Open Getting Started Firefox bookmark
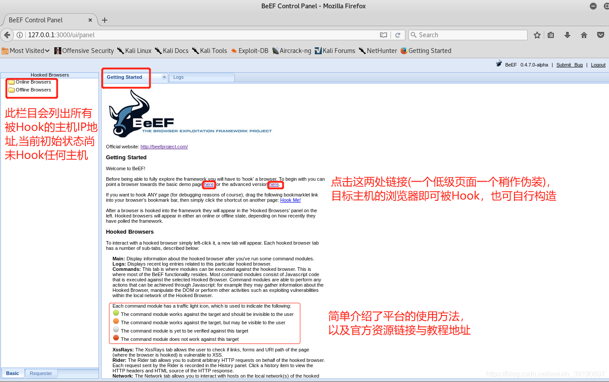 coord(426,51)
